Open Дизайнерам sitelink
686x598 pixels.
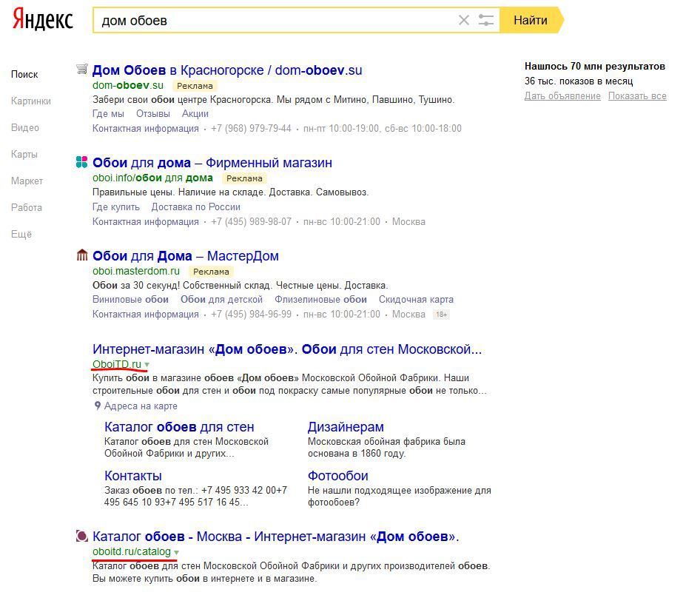[346, 426]
